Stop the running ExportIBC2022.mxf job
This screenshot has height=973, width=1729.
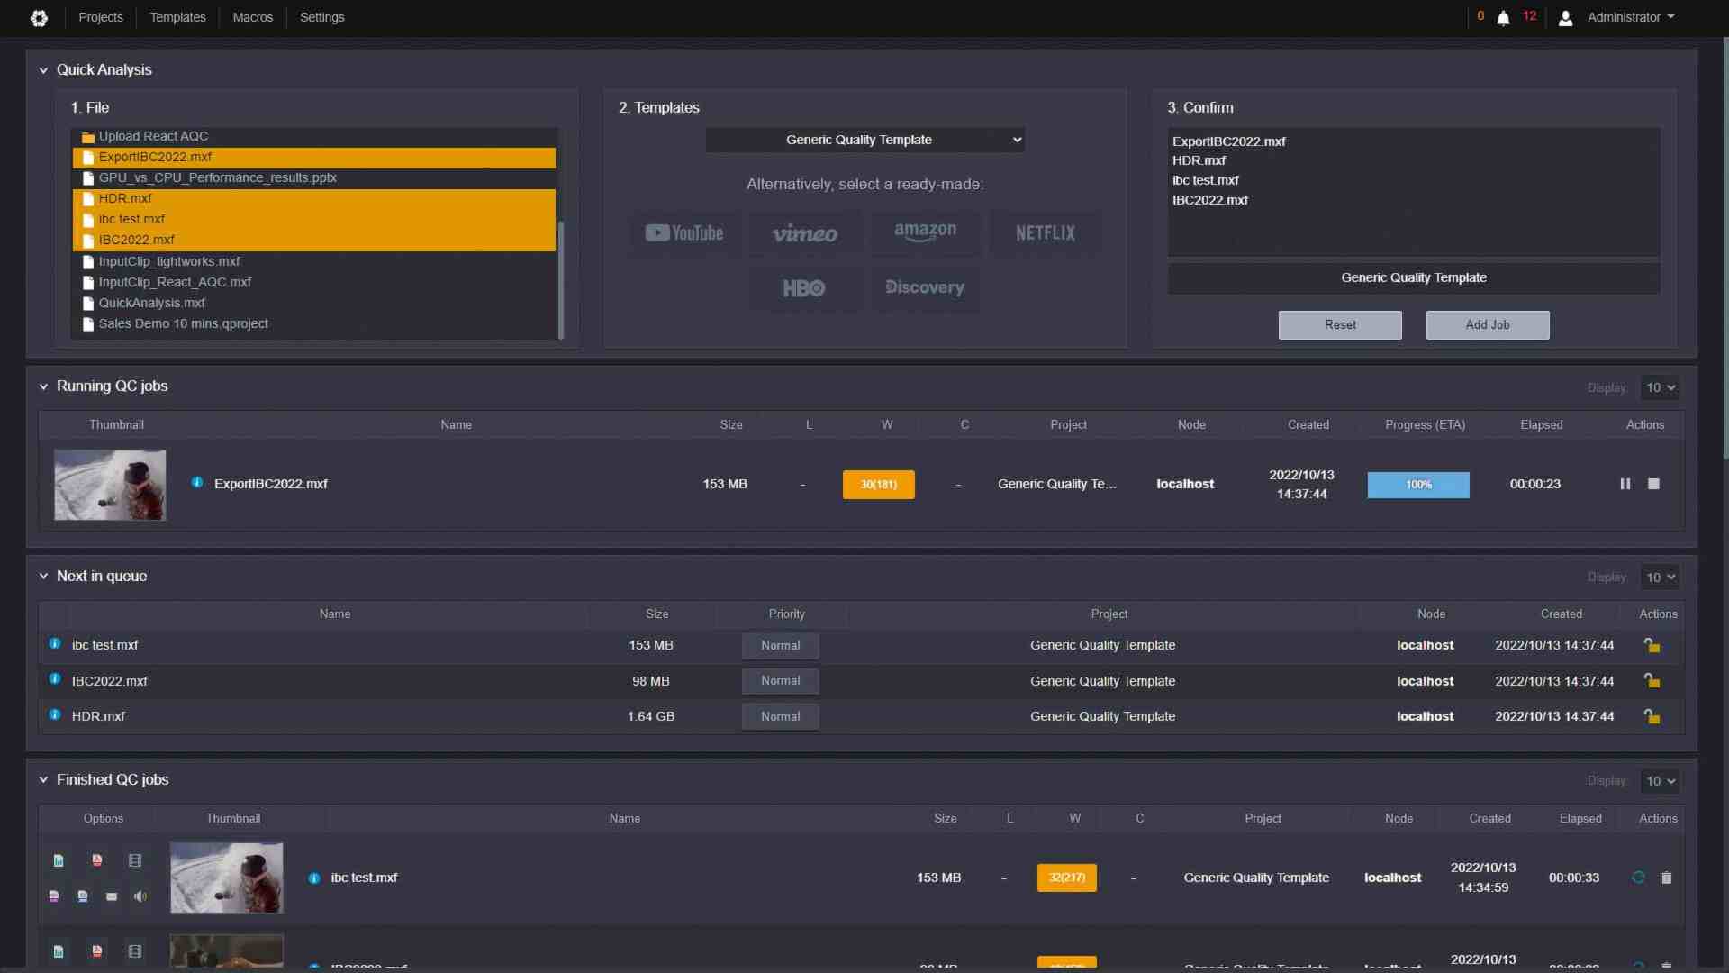(x=1653, y=484)
